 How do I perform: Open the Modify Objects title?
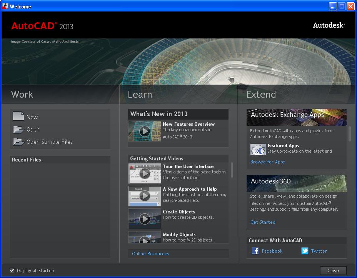(x=179, y=234)
